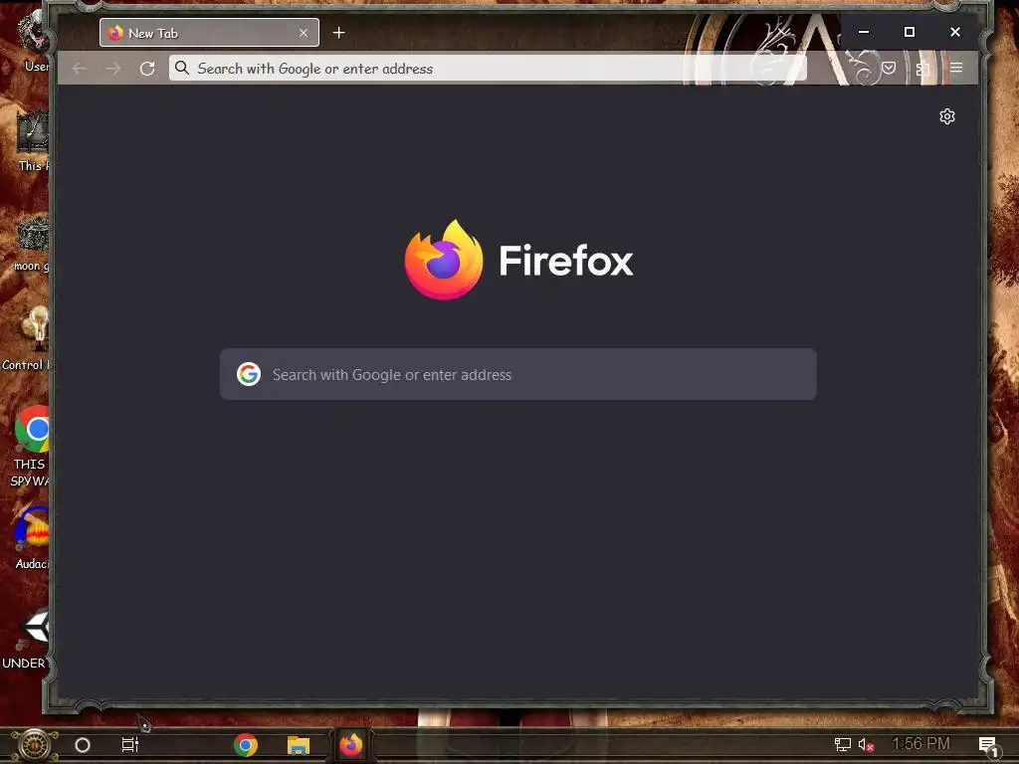Select Firefox in the taskbar
This screenshot has height=764, width=1019.
point(351,745)
